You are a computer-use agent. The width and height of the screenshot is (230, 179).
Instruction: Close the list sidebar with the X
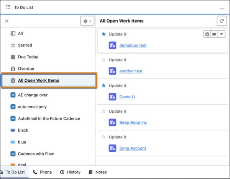coord(7,21)
